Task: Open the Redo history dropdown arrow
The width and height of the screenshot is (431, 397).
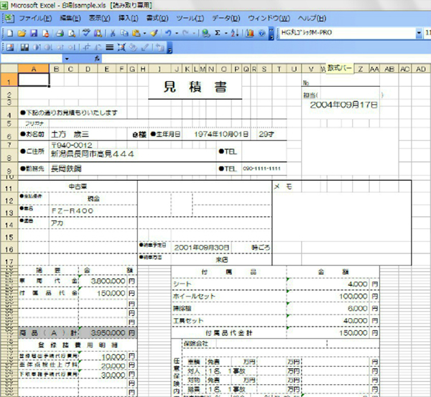Action: (x=194, y=33)
